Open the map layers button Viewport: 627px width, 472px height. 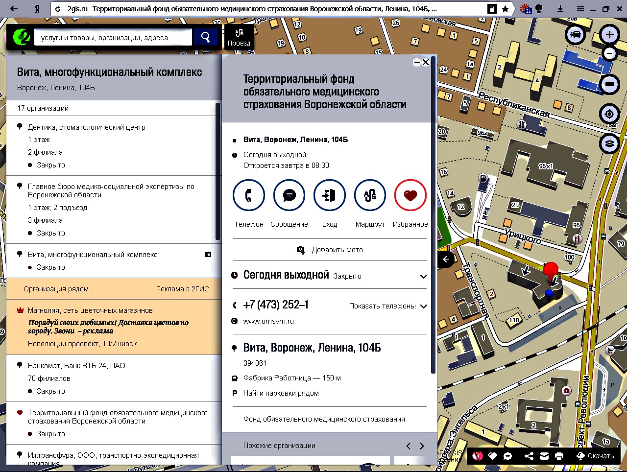coord(609,144)
